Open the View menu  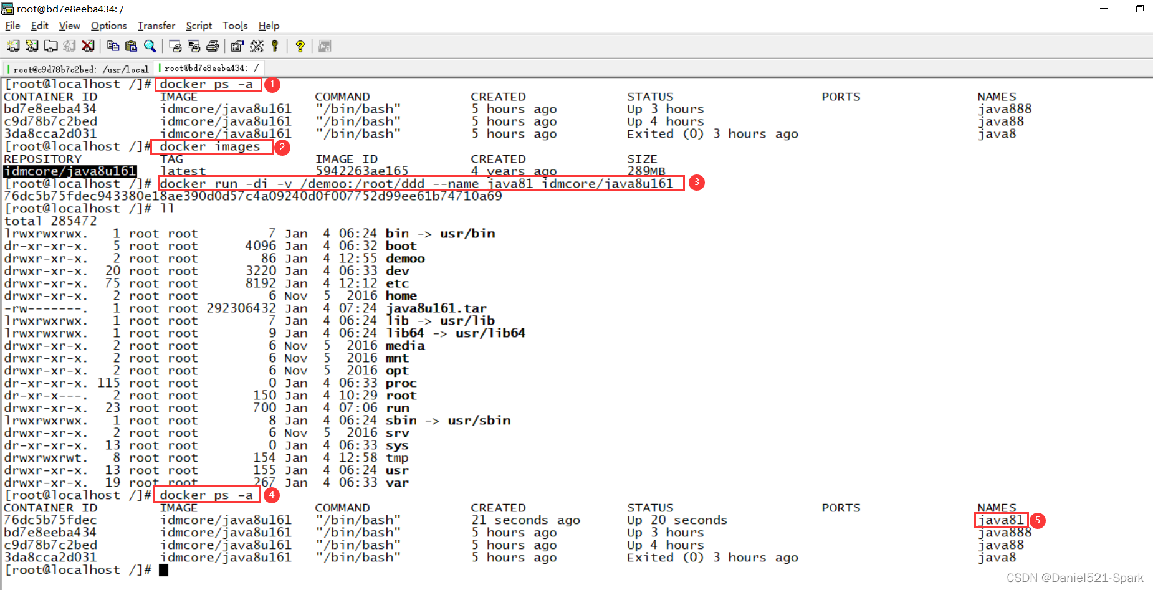[x=69, y=26]
